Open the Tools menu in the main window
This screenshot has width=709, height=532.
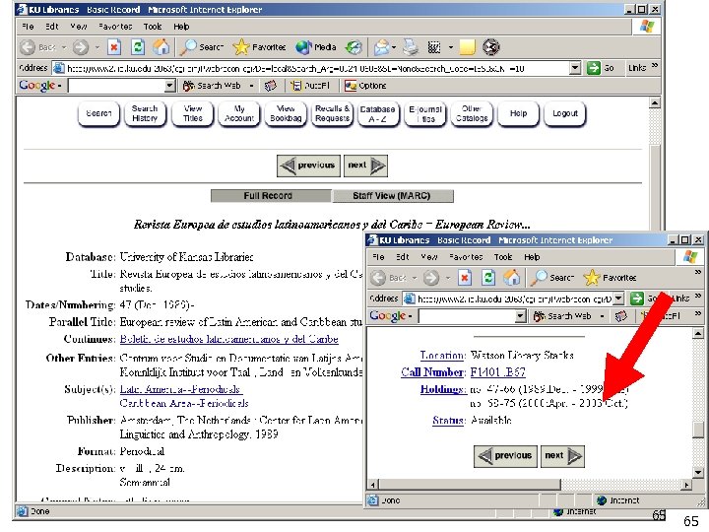point(153,27)
